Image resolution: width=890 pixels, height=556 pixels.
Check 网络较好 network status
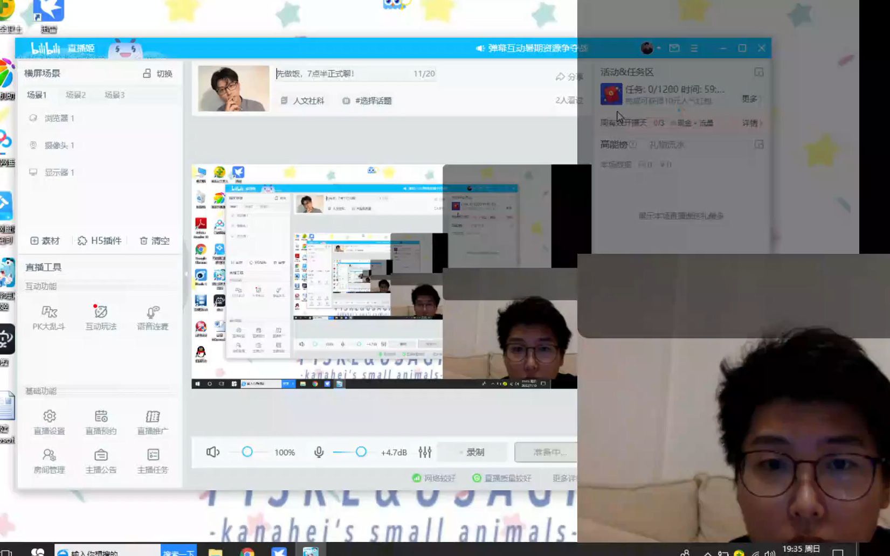[x=434, y=478]
